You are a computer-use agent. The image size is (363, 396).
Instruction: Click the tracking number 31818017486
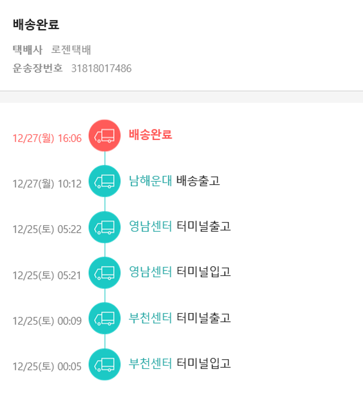click(x=101, y=68)
